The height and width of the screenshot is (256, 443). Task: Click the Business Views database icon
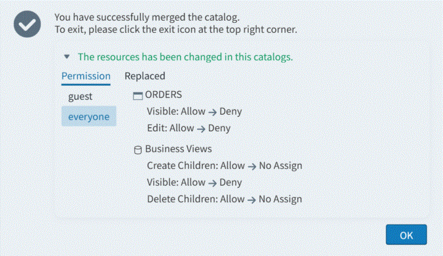[138, 150]
